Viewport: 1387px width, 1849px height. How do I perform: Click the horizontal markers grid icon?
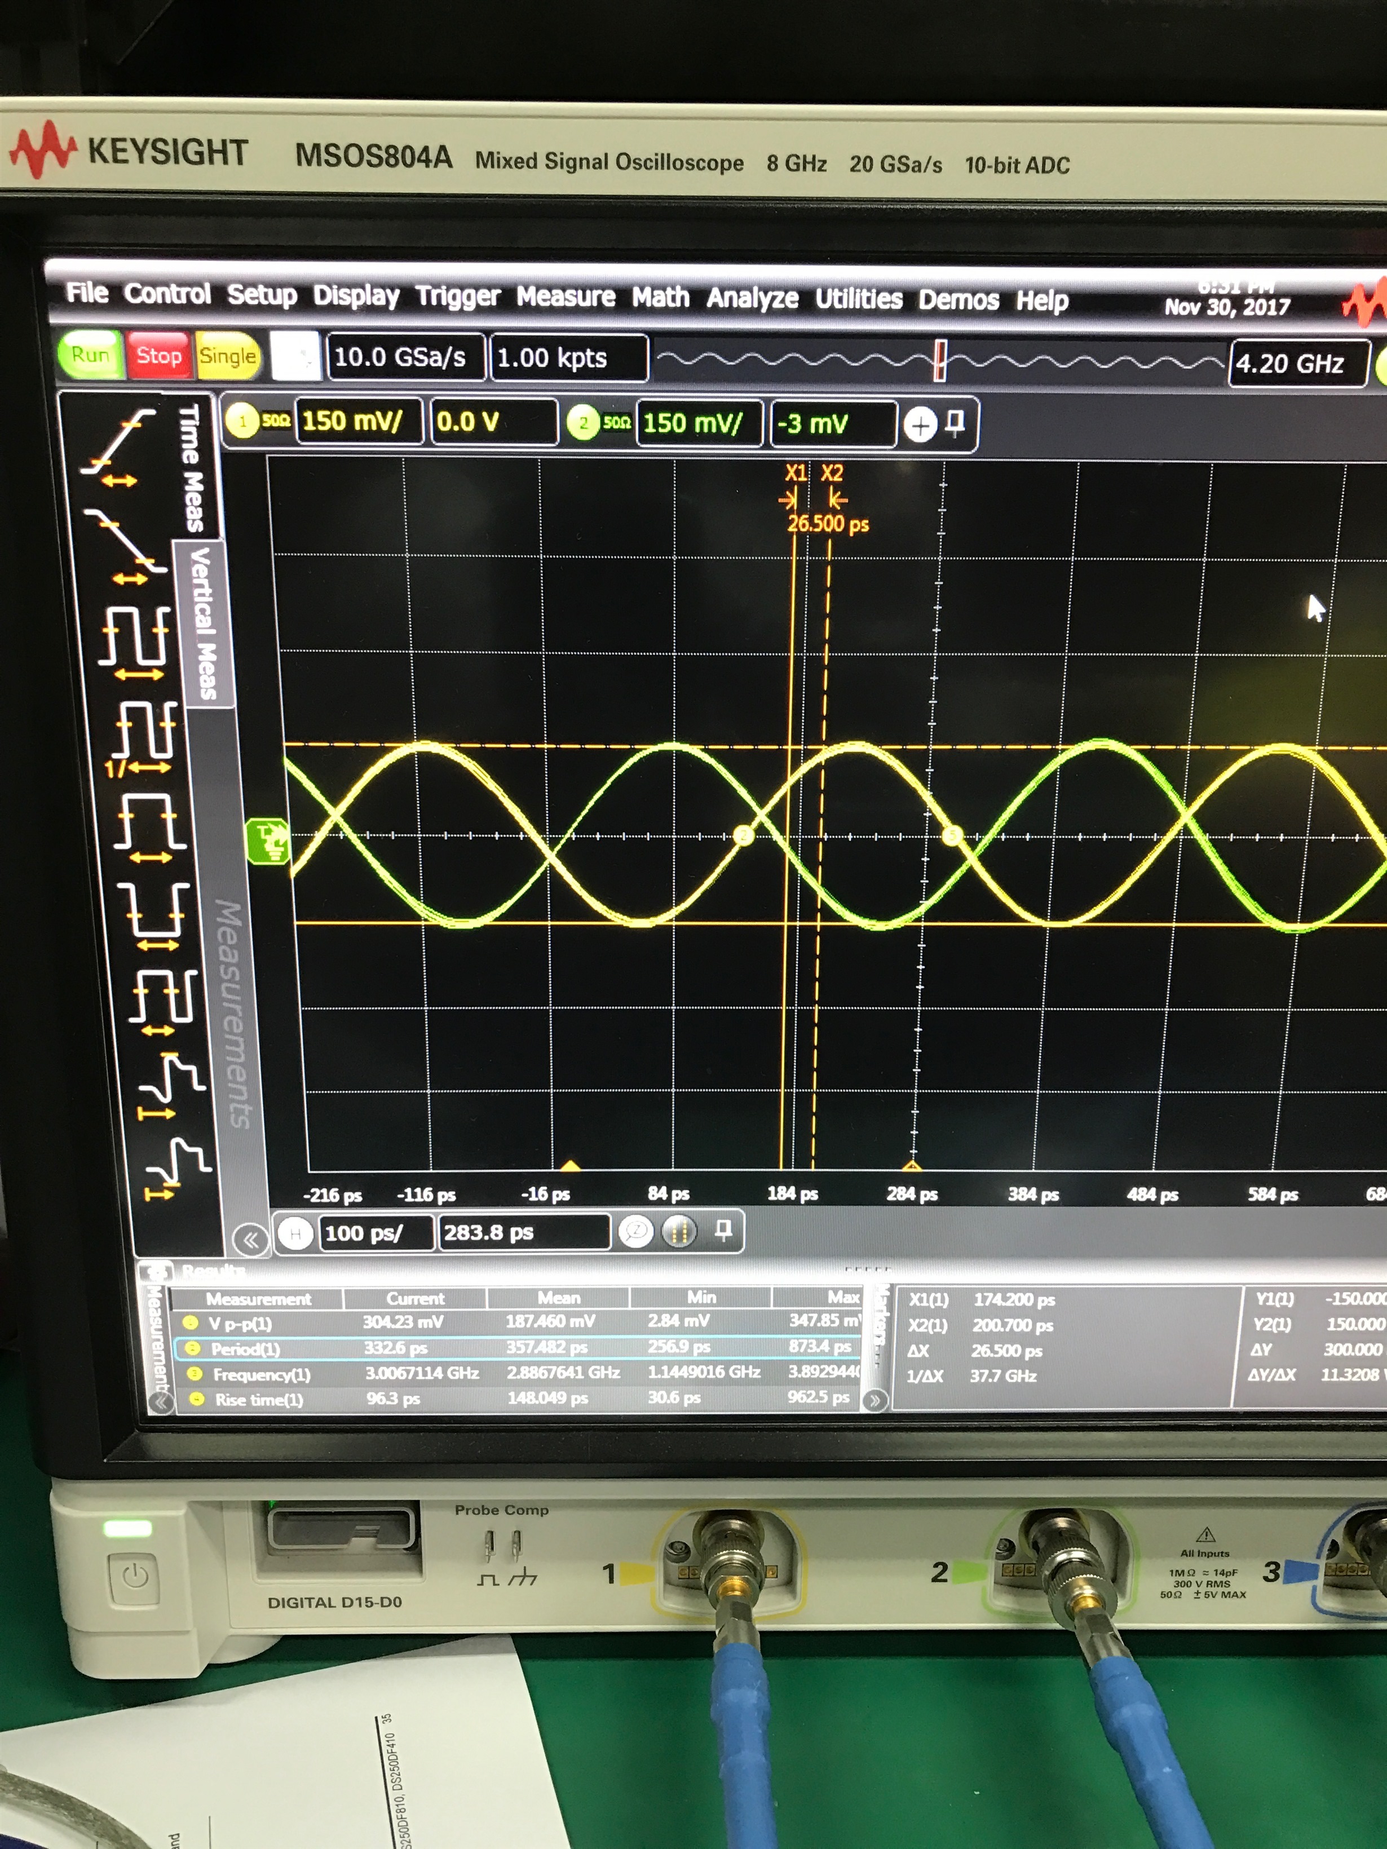[x=678, y=1231]
